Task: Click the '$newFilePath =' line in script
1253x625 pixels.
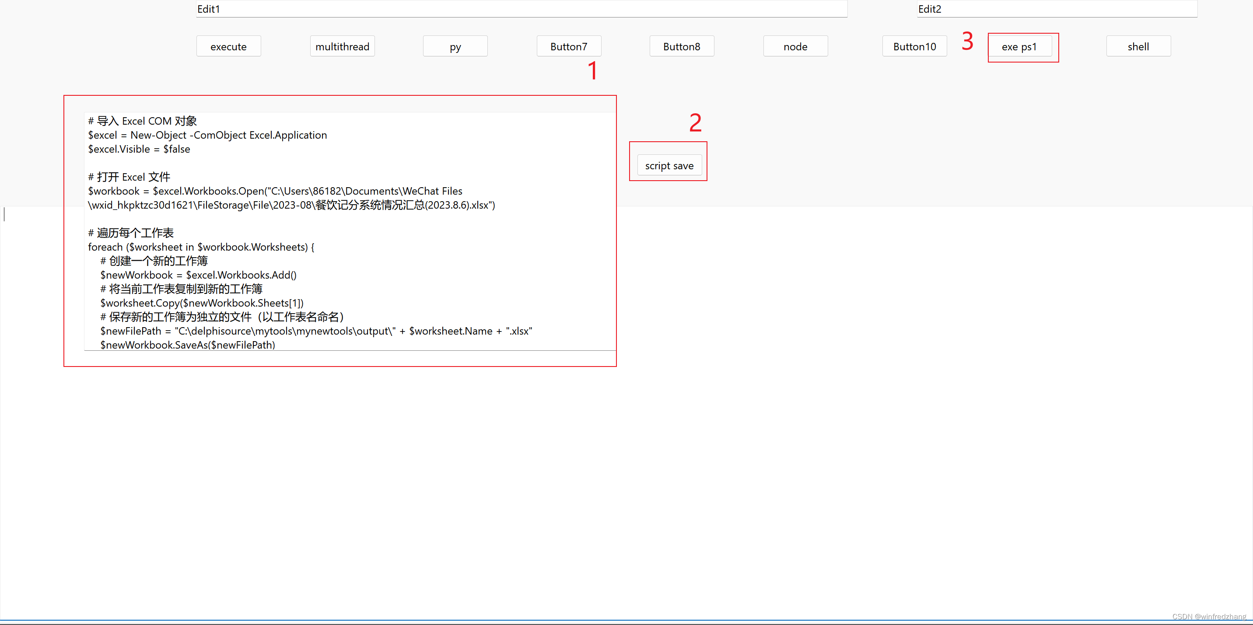Action: tap(317, 331)
